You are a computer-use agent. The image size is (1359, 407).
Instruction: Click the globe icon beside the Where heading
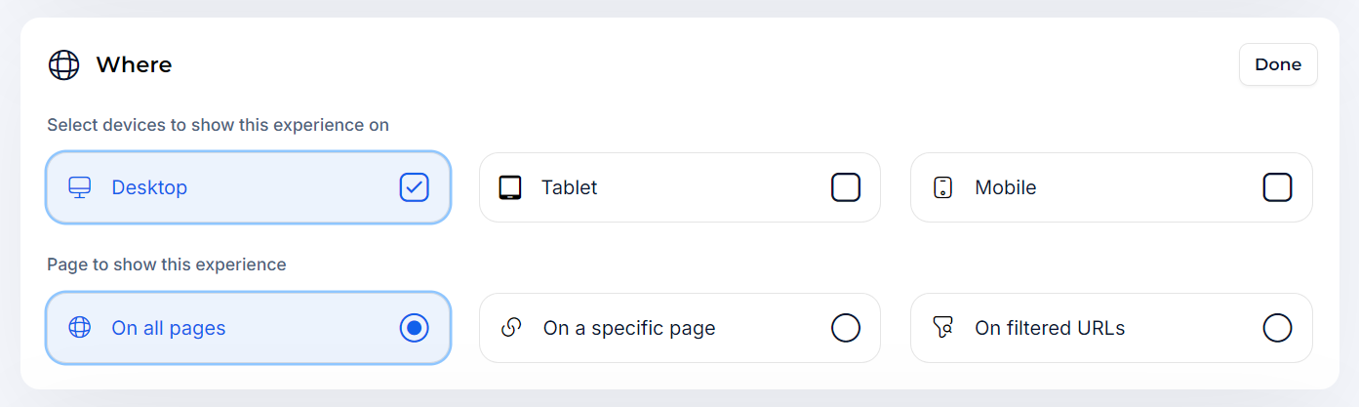[x=63, y=65]
